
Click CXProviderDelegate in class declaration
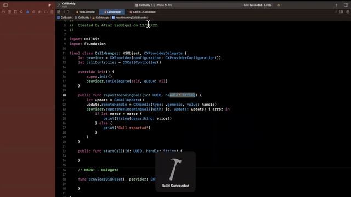tap(163, 53)
